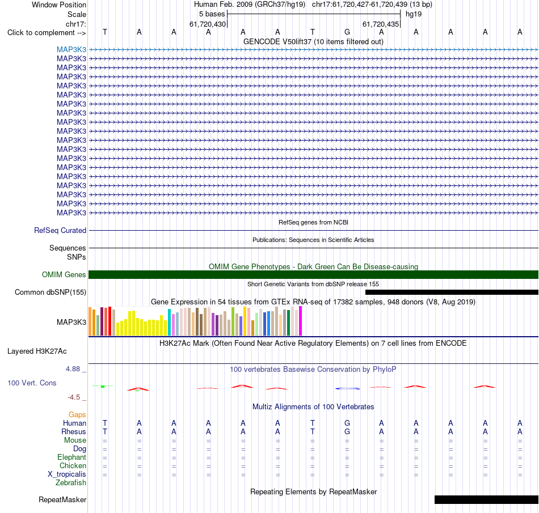Click the G base in the Rhesus alignment row
Screen dimensions: 539x513
[347, 431]
